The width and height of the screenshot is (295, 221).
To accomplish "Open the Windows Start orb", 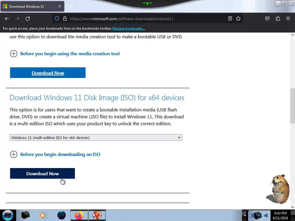I will [7, 215].
